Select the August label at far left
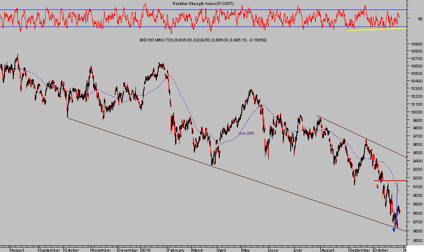The height and width of the screenshot is (252, 424). click(17, 250)
